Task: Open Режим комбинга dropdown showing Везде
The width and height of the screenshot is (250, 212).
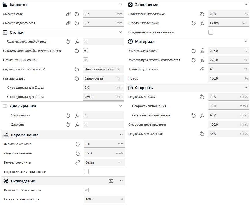Action: tap(104, 162)
